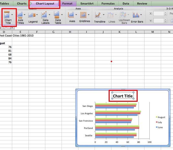
Task: Expand the Error Bars dropdown arrow
Action: pyautogui.click(x=141, y=15)
